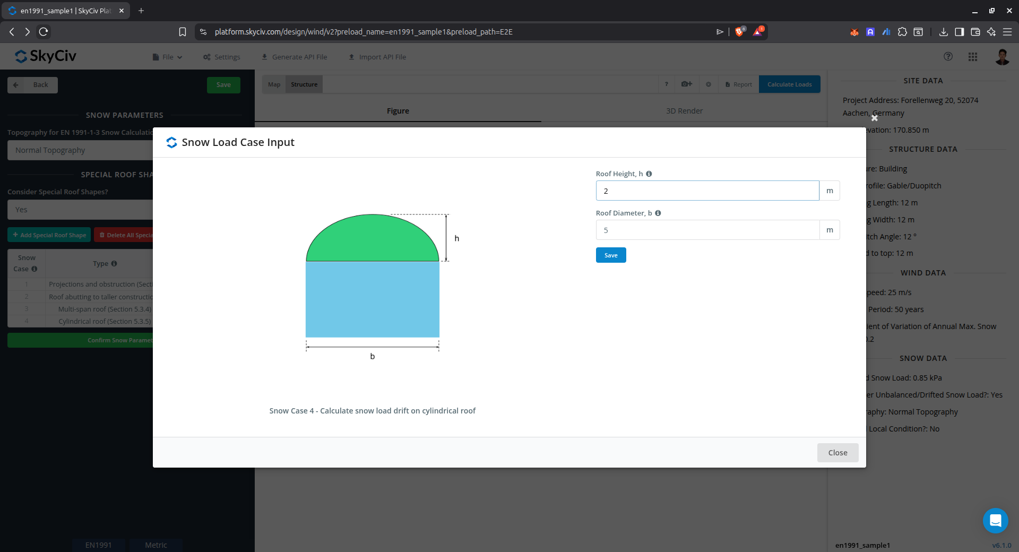Bookmark this page using the bookmark icon
The height and width of the screenshot is (552, 1019).
pyautogui.click(x=183, y=32)
